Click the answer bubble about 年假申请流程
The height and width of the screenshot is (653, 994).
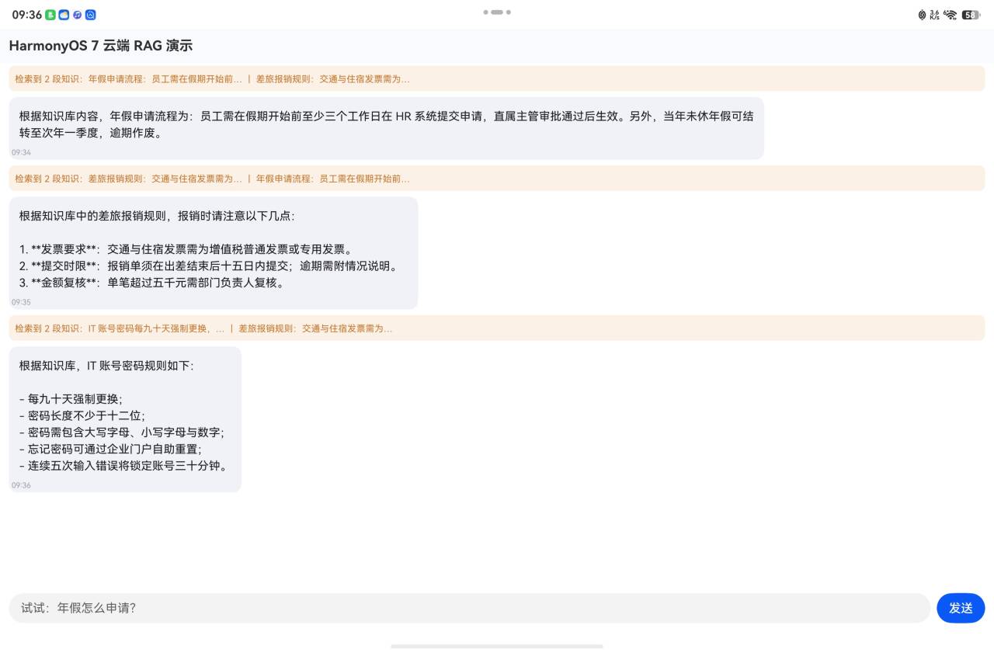(387, 128)
